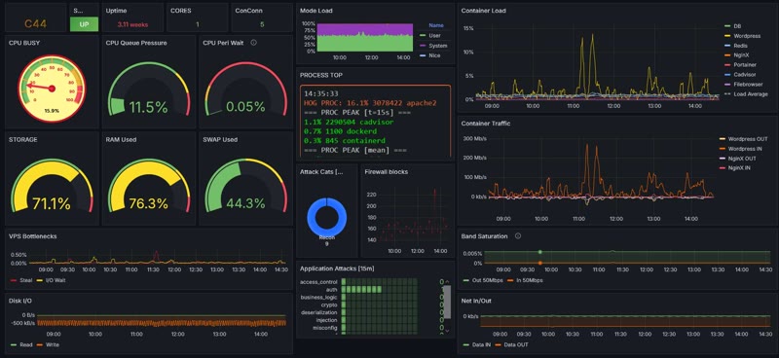Toggle the Cadvisor series visibility
Image resolution: width=779 pixels, height=358 pixels.
(744, 75)
